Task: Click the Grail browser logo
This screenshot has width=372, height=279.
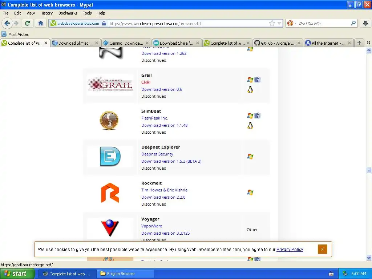Action: click(110, 84)
